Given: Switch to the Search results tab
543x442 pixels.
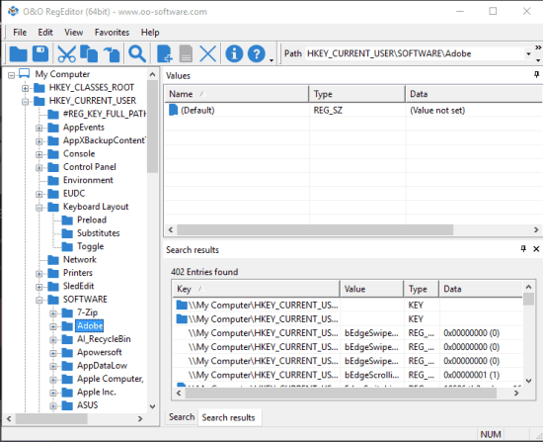Looking at the screenshot, I should pos(229,417).
